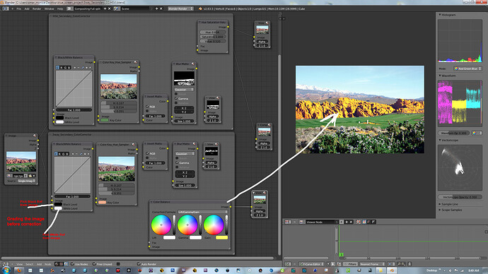488x274 pixels.
Task: Open the node editor View menu
Action: tap(20, 264)
